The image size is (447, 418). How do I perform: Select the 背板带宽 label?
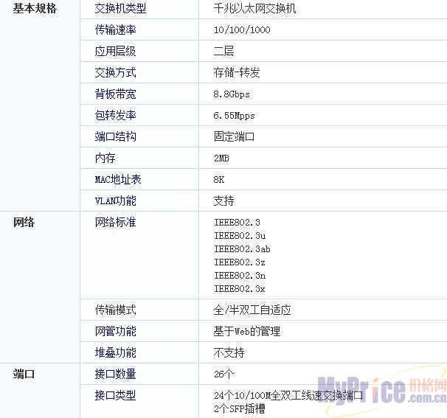click(115, 94)
